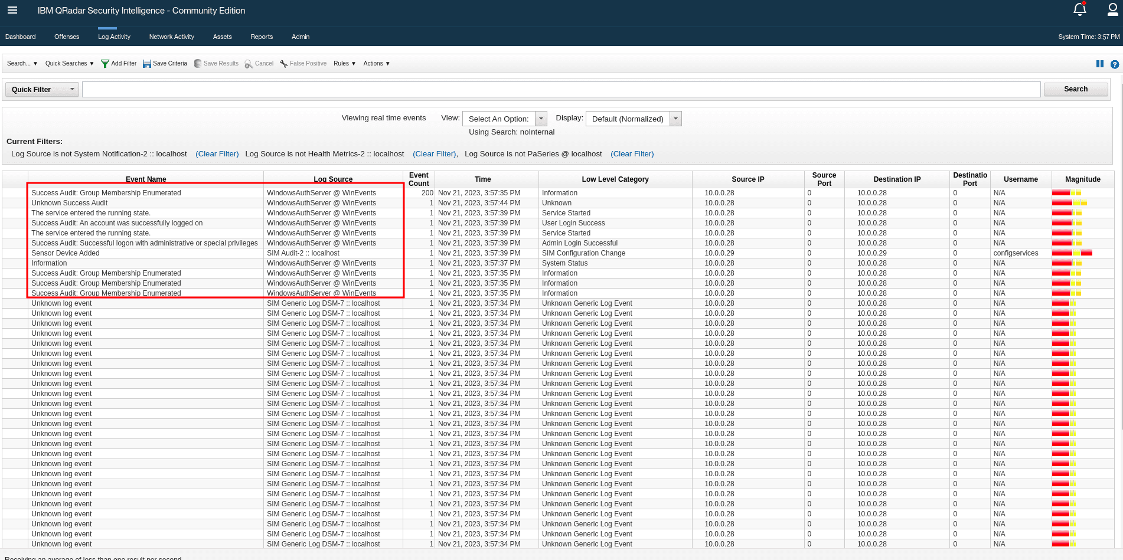The width and height of the screenshot is (1123, 560).
Task: Open the notifications bell
Action: (1079, 9)
